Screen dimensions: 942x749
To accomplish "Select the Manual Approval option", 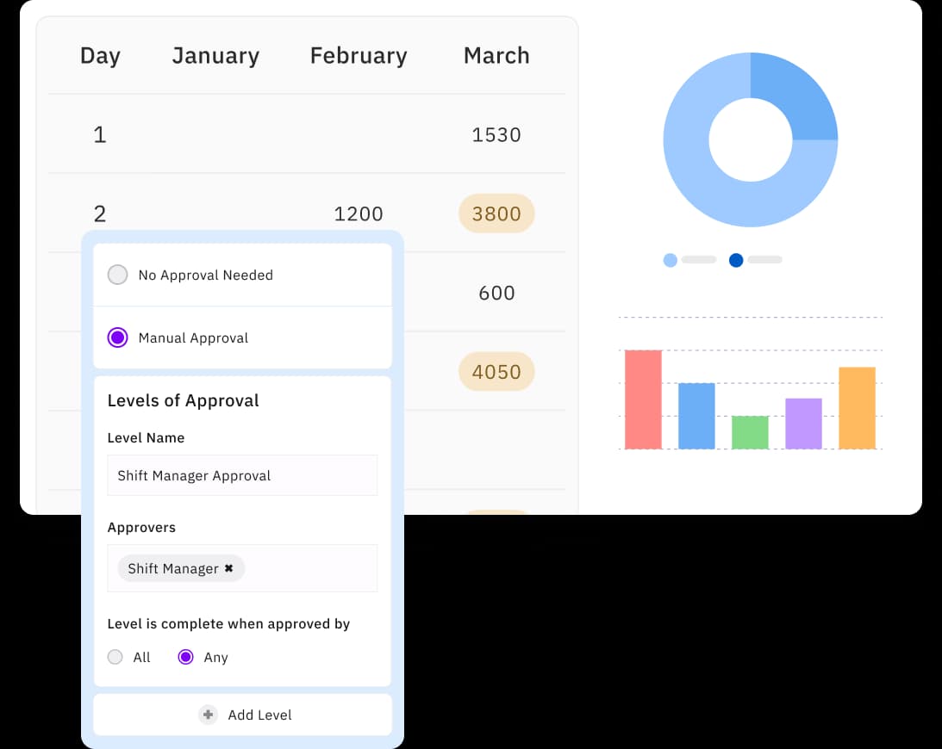I will coord(117,337).
